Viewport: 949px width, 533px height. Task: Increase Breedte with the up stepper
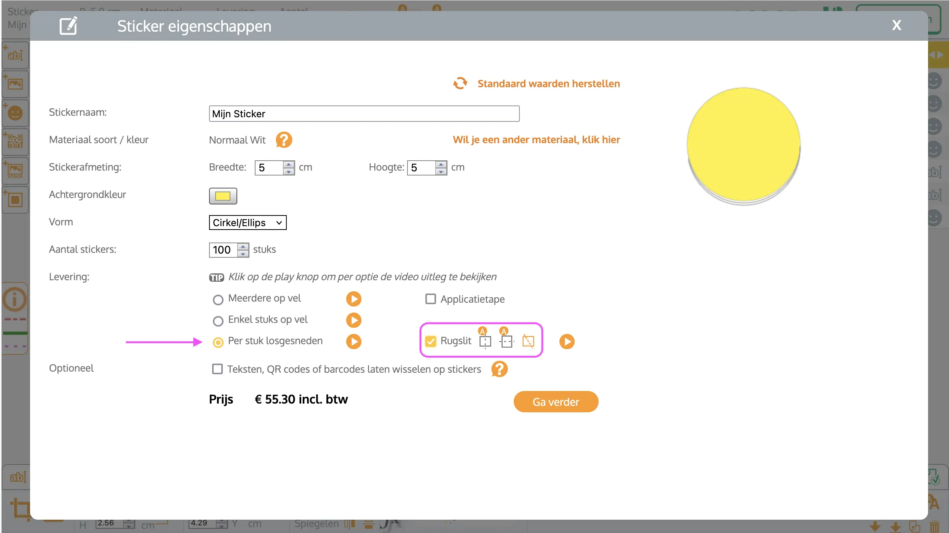tap(289, 164)
